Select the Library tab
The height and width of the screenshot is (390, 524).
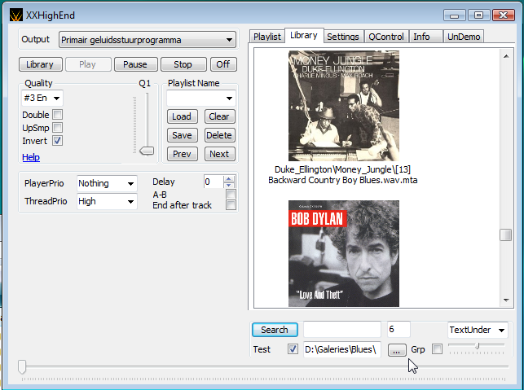point(304,35)
